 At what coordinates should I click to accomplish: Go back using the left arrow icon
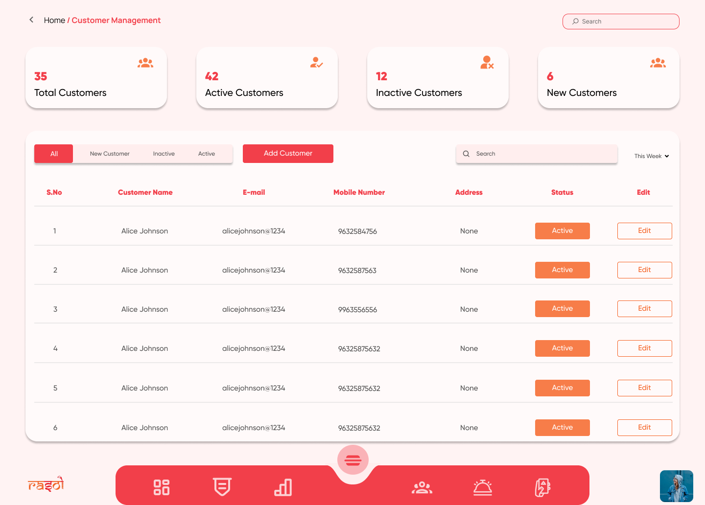coord(31,20)
